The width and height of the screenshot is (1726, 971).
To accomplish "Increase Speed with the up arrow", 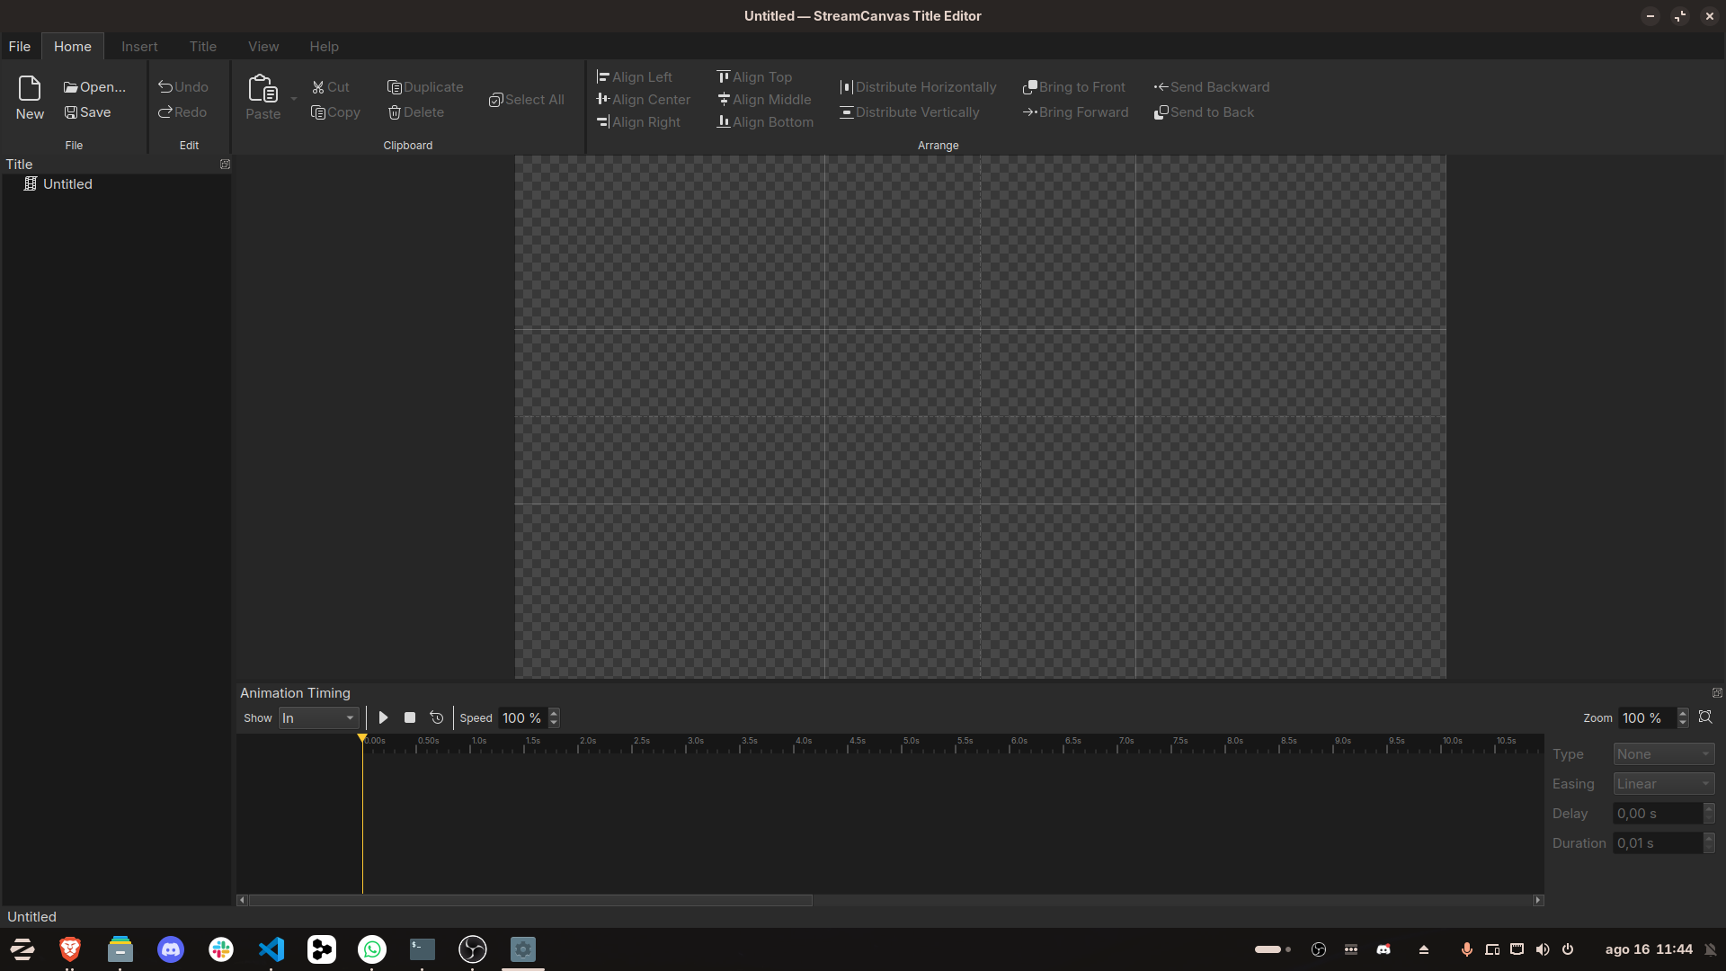I will (554, 713).
